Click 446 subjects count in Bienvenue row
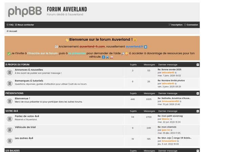Screen dimensions: 244x152 tap(133, 99)
